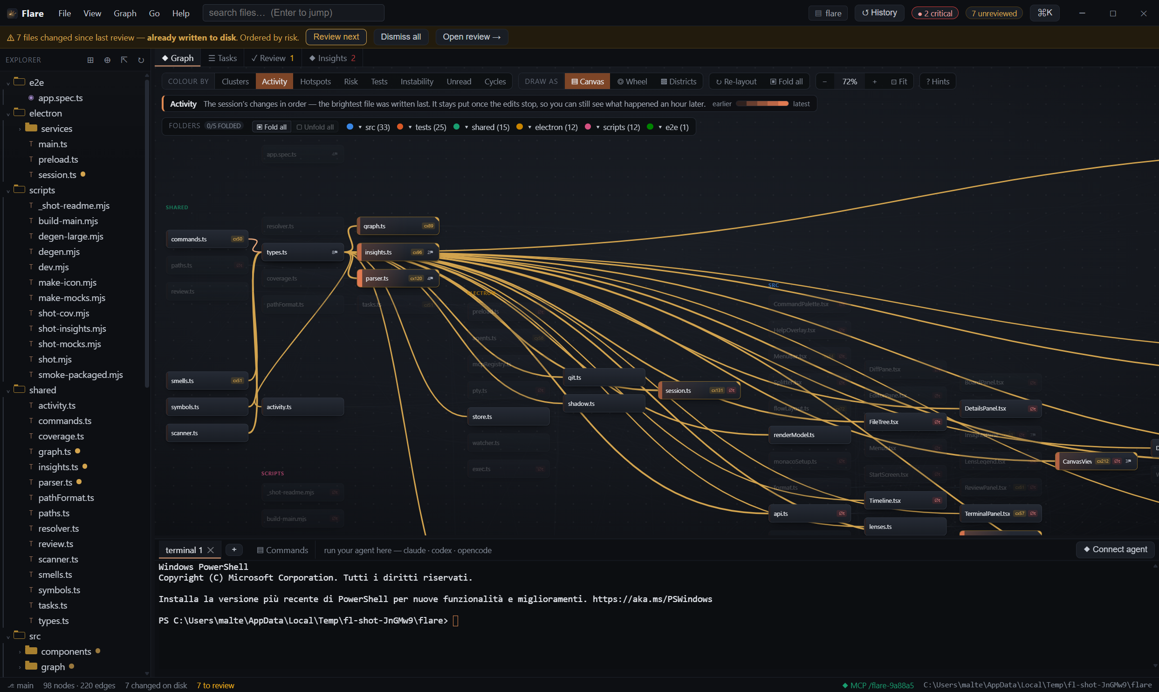
Task: Click the zoom out minus button
Action: 824,82
